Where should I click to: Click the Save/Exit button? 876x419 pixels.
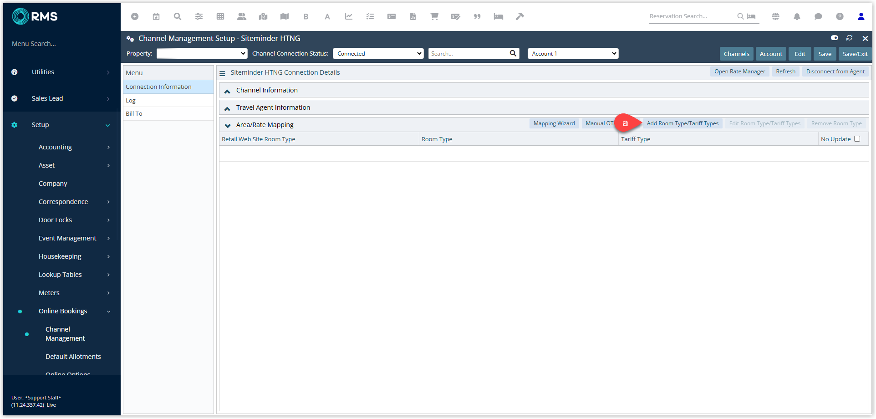coord(855,54)
